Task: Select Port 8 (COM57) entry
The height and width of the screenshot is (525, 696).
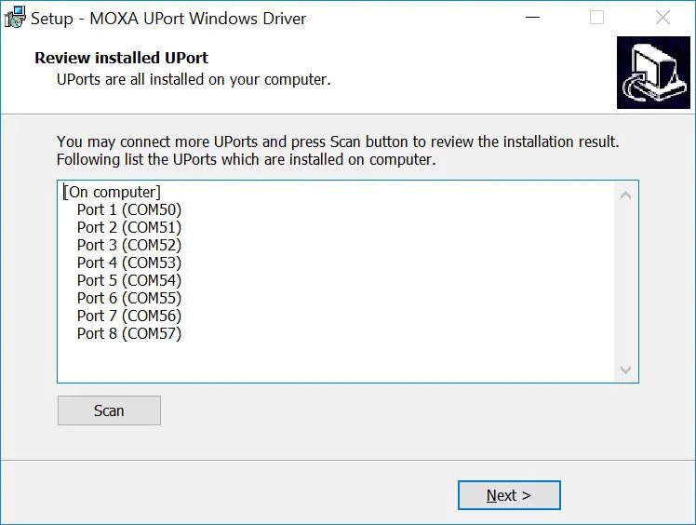Action: click(128, 333)
